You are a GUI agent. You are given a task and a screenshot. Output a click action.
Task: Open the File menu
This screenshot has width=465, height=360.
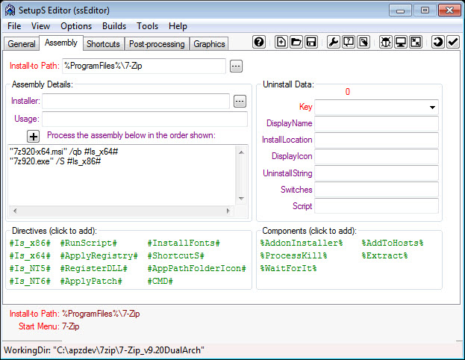tap(14, 26)
